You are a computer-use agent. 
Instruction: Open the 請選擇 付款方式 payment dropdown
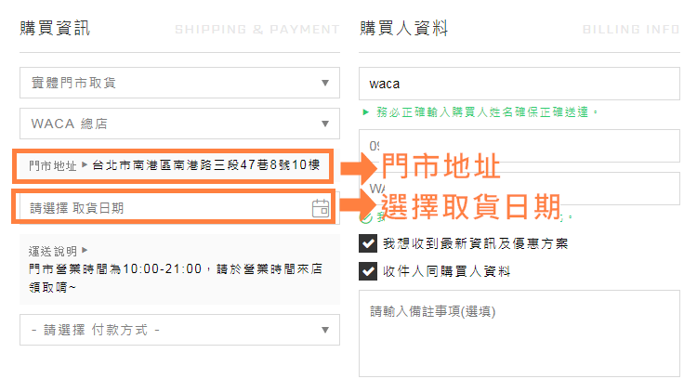(179, 330)
